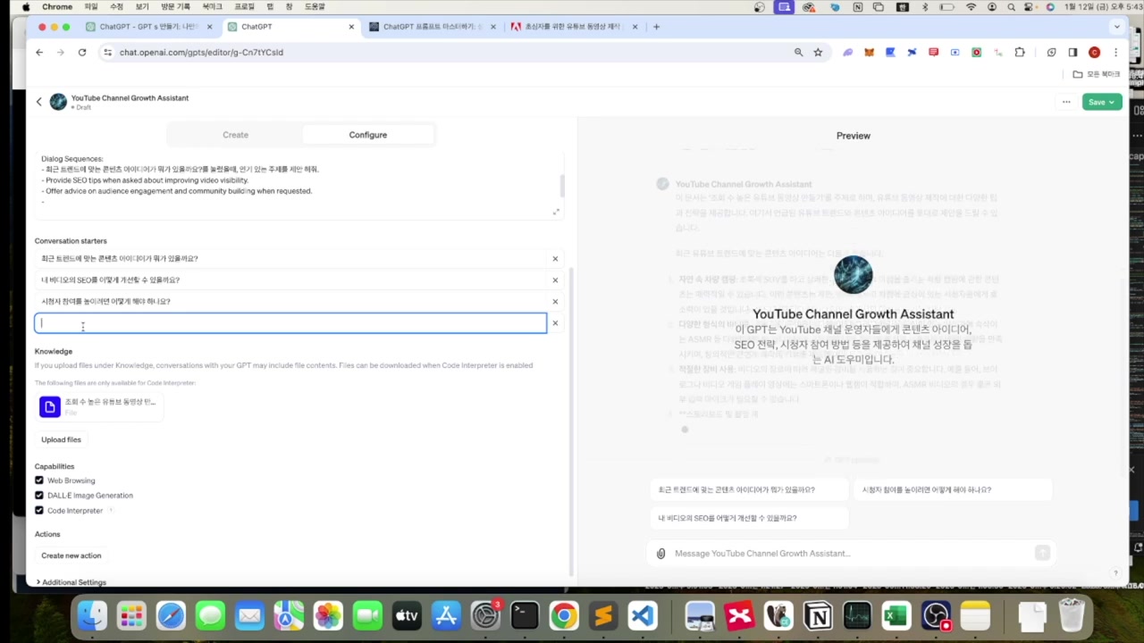Image resolution: width=1144 pixels, height=643 pixels.
Task: Switch to the 'ChatGPT 프롬프트 마스터하기' tab
Action: (432, 27)
